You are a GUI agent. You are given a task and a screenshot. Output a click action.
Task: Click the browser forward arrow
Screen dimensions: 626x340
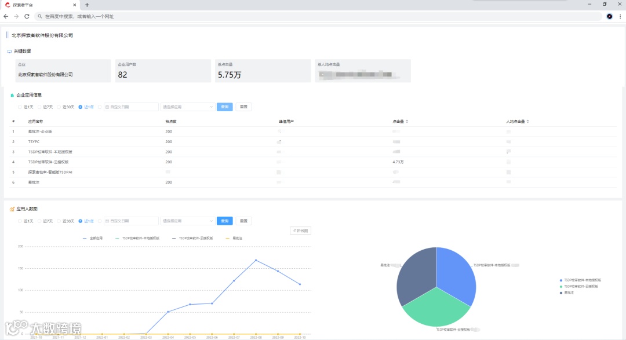click(16, 16)
